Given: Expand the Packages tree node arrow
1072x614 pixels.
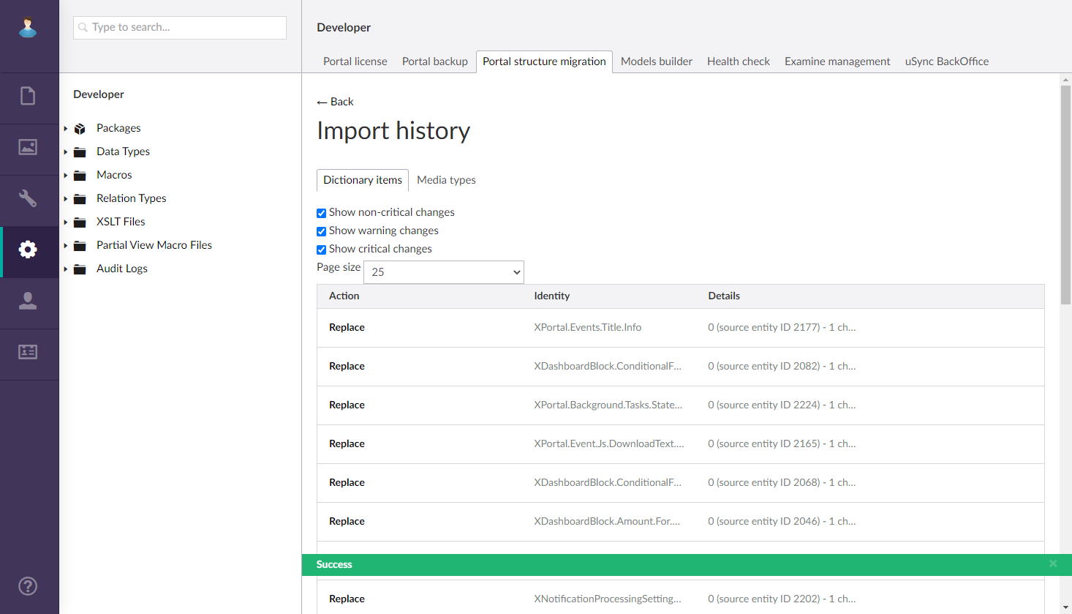Looking at the screenshot, I should (x=66, y=129).
